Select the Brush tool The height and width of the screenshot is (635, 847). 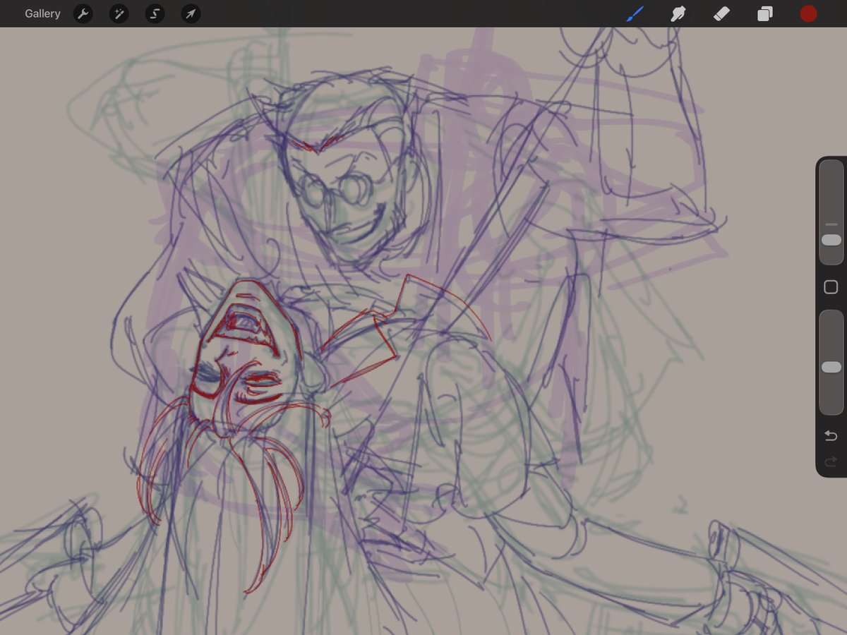tap(635, 13)
